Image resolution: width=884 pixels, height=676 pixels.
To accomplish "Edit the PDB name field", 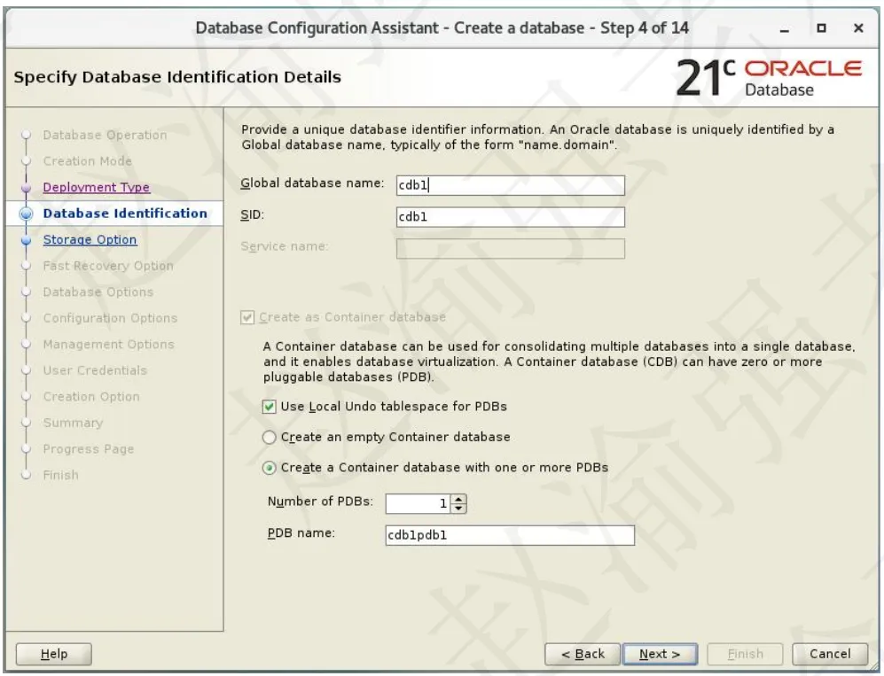I will pos(510,535).
